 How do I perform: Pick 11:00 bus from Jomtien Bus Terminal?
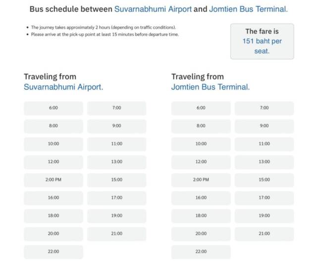pos(264,144)
